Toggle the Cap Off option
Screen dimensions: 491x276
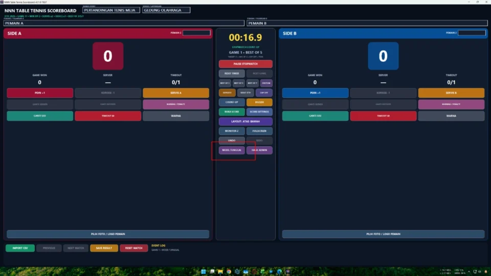tap(264, 93)
